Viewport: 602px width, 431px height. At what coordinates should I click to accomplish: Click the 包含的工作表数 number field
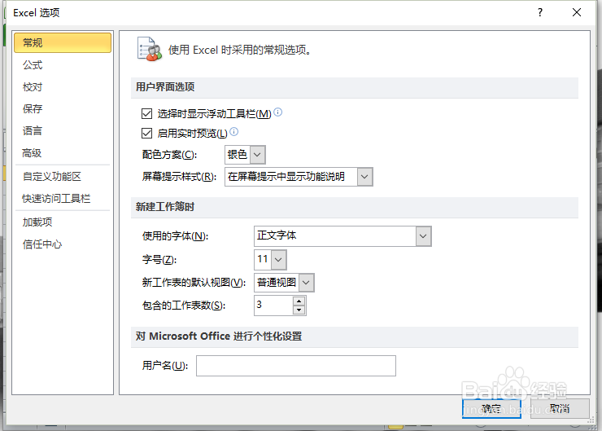(273, 306)
